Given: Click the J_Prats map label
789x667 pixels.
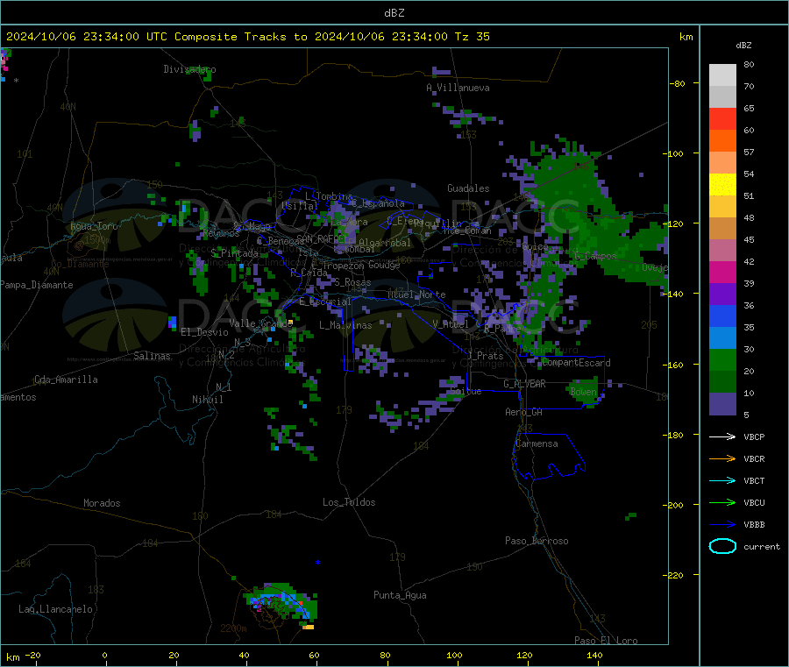Looking at the screenshot, I should 485,356.
